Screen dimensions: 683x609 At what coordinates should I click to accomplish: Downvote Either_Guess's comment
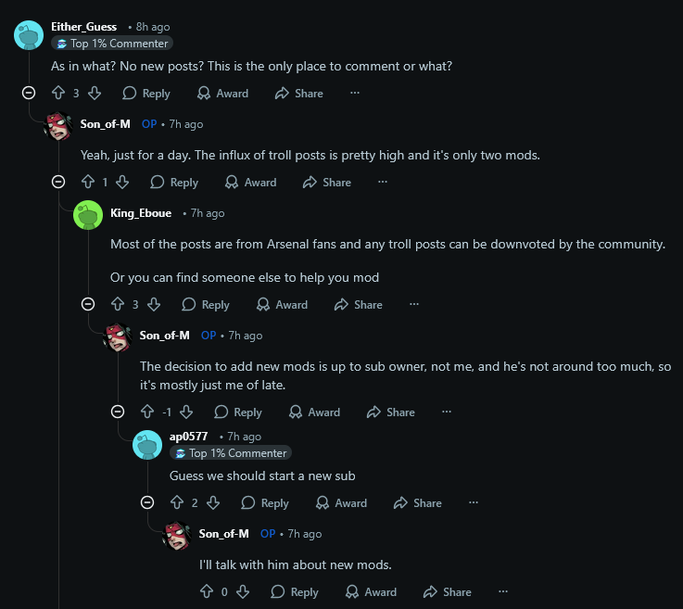(x=95, y=93)
